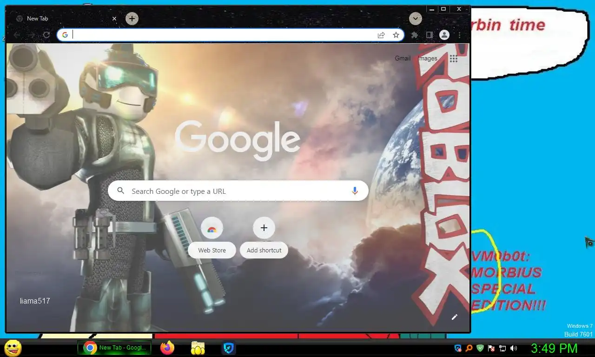
Task: Expand the tab search dropdown arrow
Action: 416,19
